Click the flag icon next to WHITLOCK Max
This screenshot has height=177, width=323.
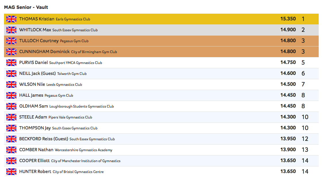click(11, 30)
